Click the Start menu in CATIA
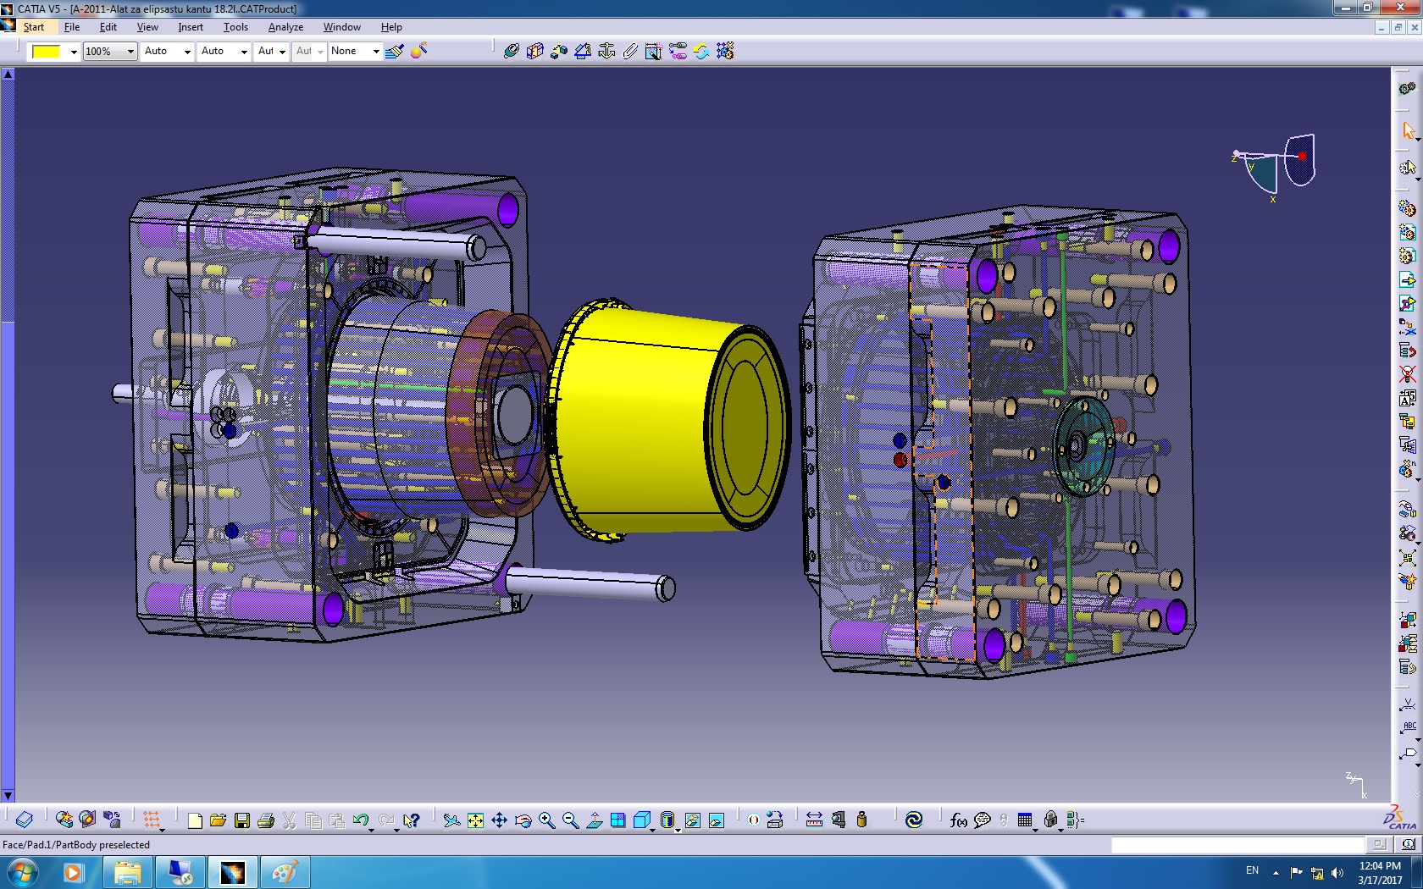The height and width of the screenshot is (889, 1423). pyautogui.click(x=34, y=27)
